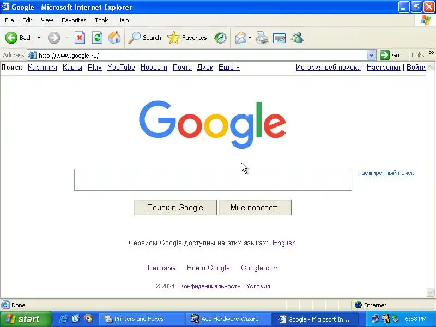Open the Диск link

205,67
